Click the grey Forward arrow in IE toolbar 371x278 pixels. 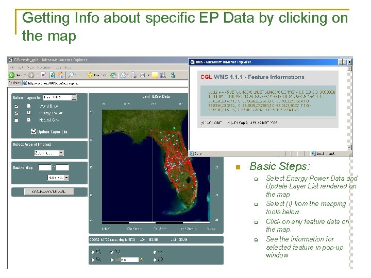(31, 75)
